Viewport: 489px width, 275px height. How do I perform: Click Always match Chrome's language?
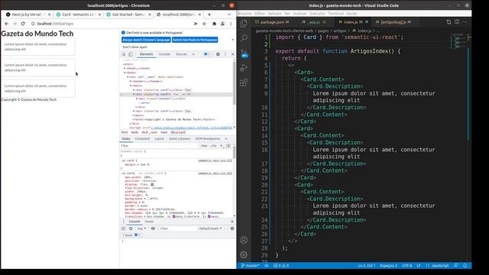coord(146,40)
